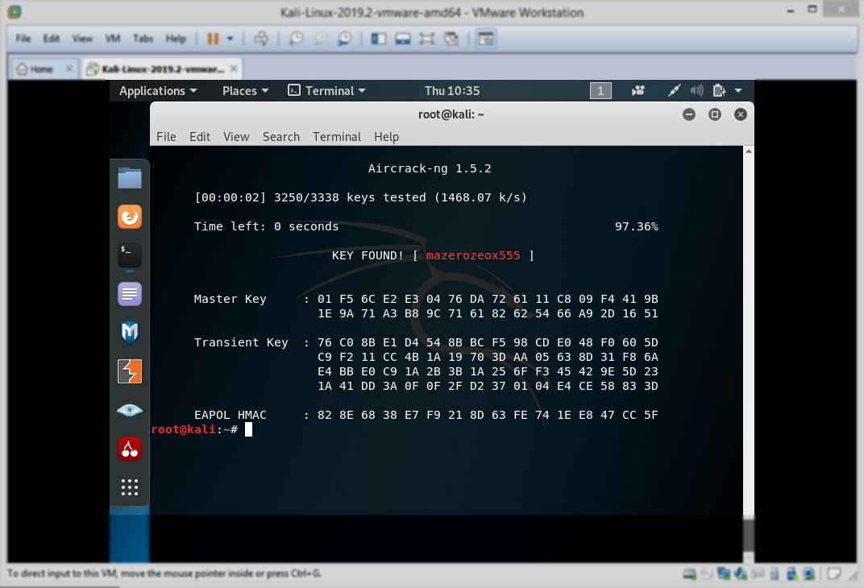Open the text editor dock icon
Image resolution: width=864 pixels, height=588 pixels.
tap(130, 294)
